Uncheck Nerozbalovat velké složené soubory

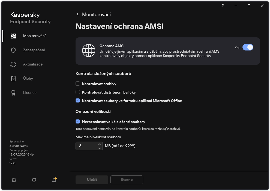pyautogui.click(x=78, y=122)
